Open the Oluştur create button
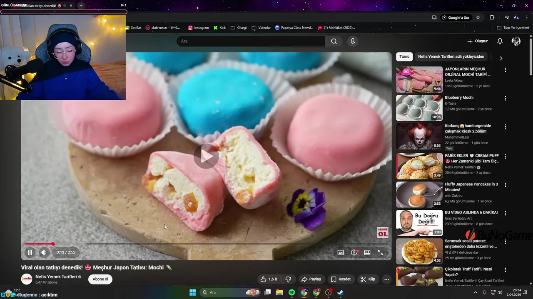This screenshot has height=299, width=533. point(477,41)
